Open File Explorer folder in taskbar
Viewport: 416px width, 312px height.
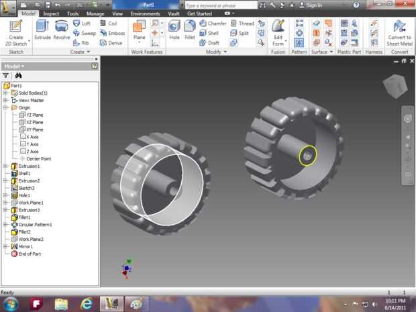coord(61,304)
